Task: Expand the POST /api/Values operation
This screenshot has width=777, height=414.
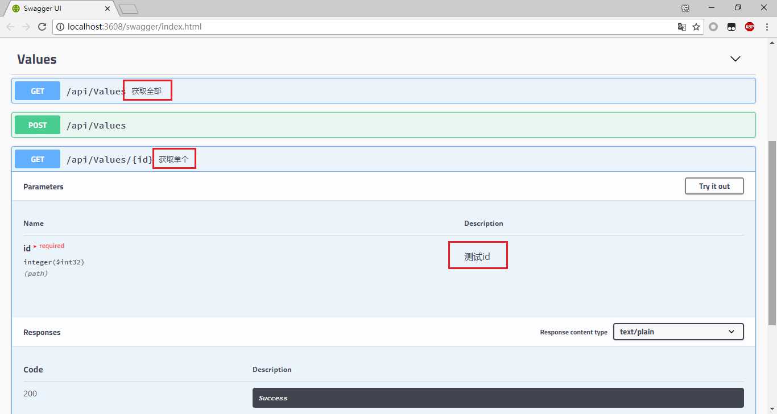Action: (383, 125)
